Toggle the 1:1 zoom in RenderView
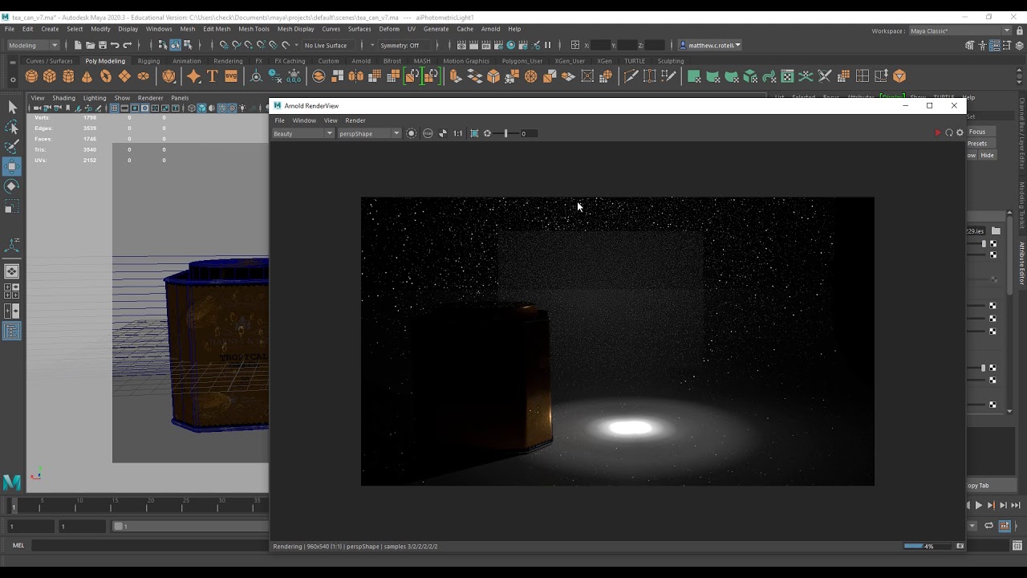The height and width of the screenshot is (578, 1027). tap(457, 133)
